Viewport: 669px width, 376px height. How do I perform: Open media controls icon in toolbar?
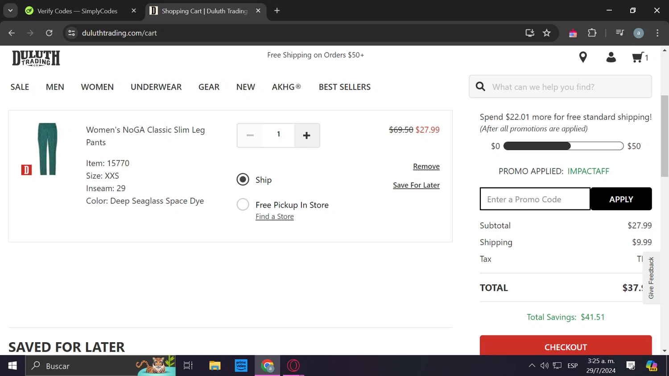tap(619, 33)
